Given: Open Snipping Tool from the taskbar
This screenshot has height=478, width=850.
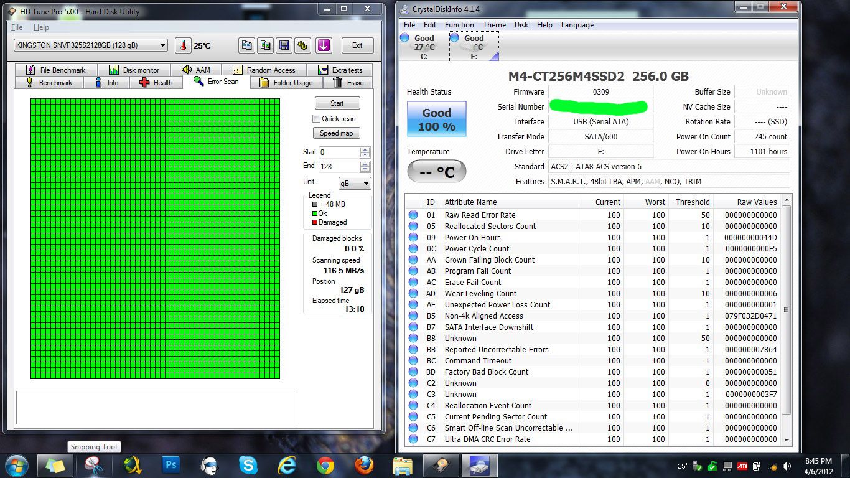Looking at the screenshot, I should tap(93, 466).
